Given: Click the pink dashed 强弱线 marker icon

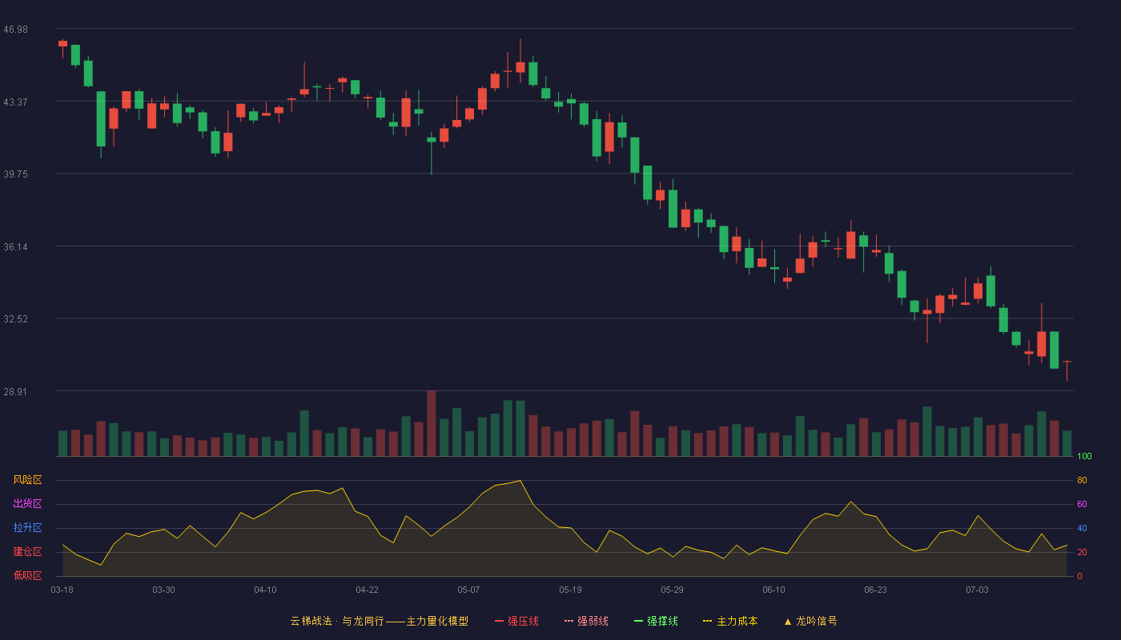Looking at the screenshot, I should 569,621.
